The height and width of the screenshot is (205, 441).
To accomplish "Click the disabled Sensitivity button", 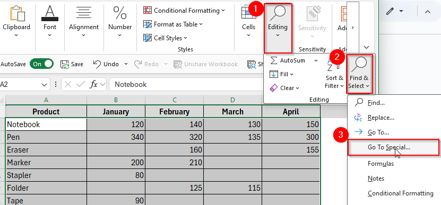I will 312,22.
